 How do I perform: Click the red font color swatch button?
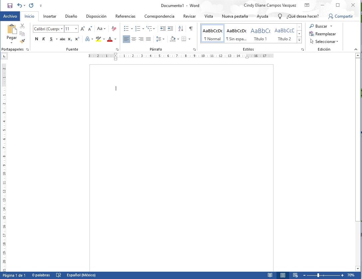[x=110, y=39]
